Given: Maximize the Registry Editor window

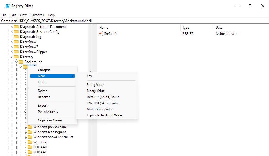Looking at the screenshot, I should (x=250, y=6).
